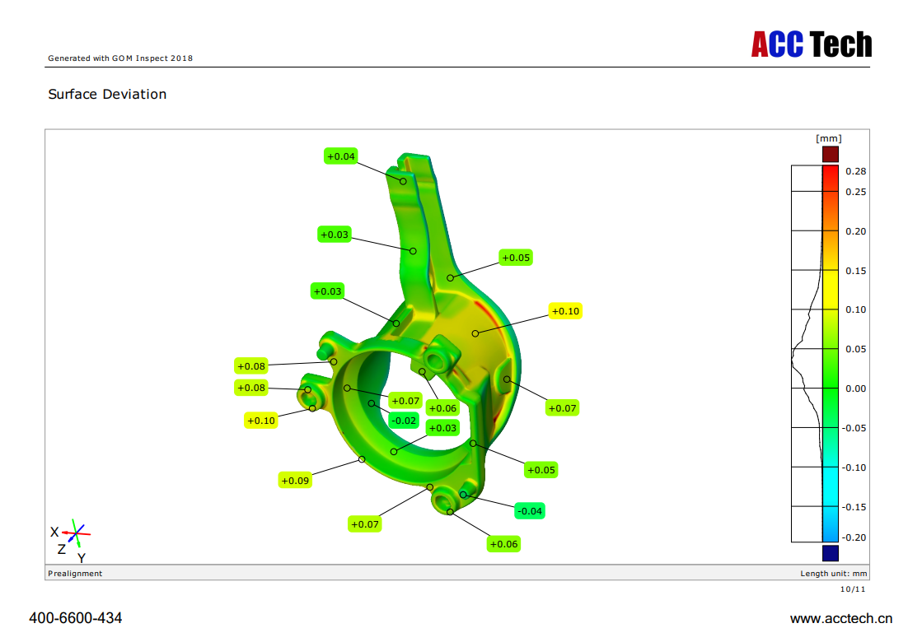922x642 pixels.
Task: Open the www.acctech.cn website link
Action: pyautogui.click(x=840, y=619)
